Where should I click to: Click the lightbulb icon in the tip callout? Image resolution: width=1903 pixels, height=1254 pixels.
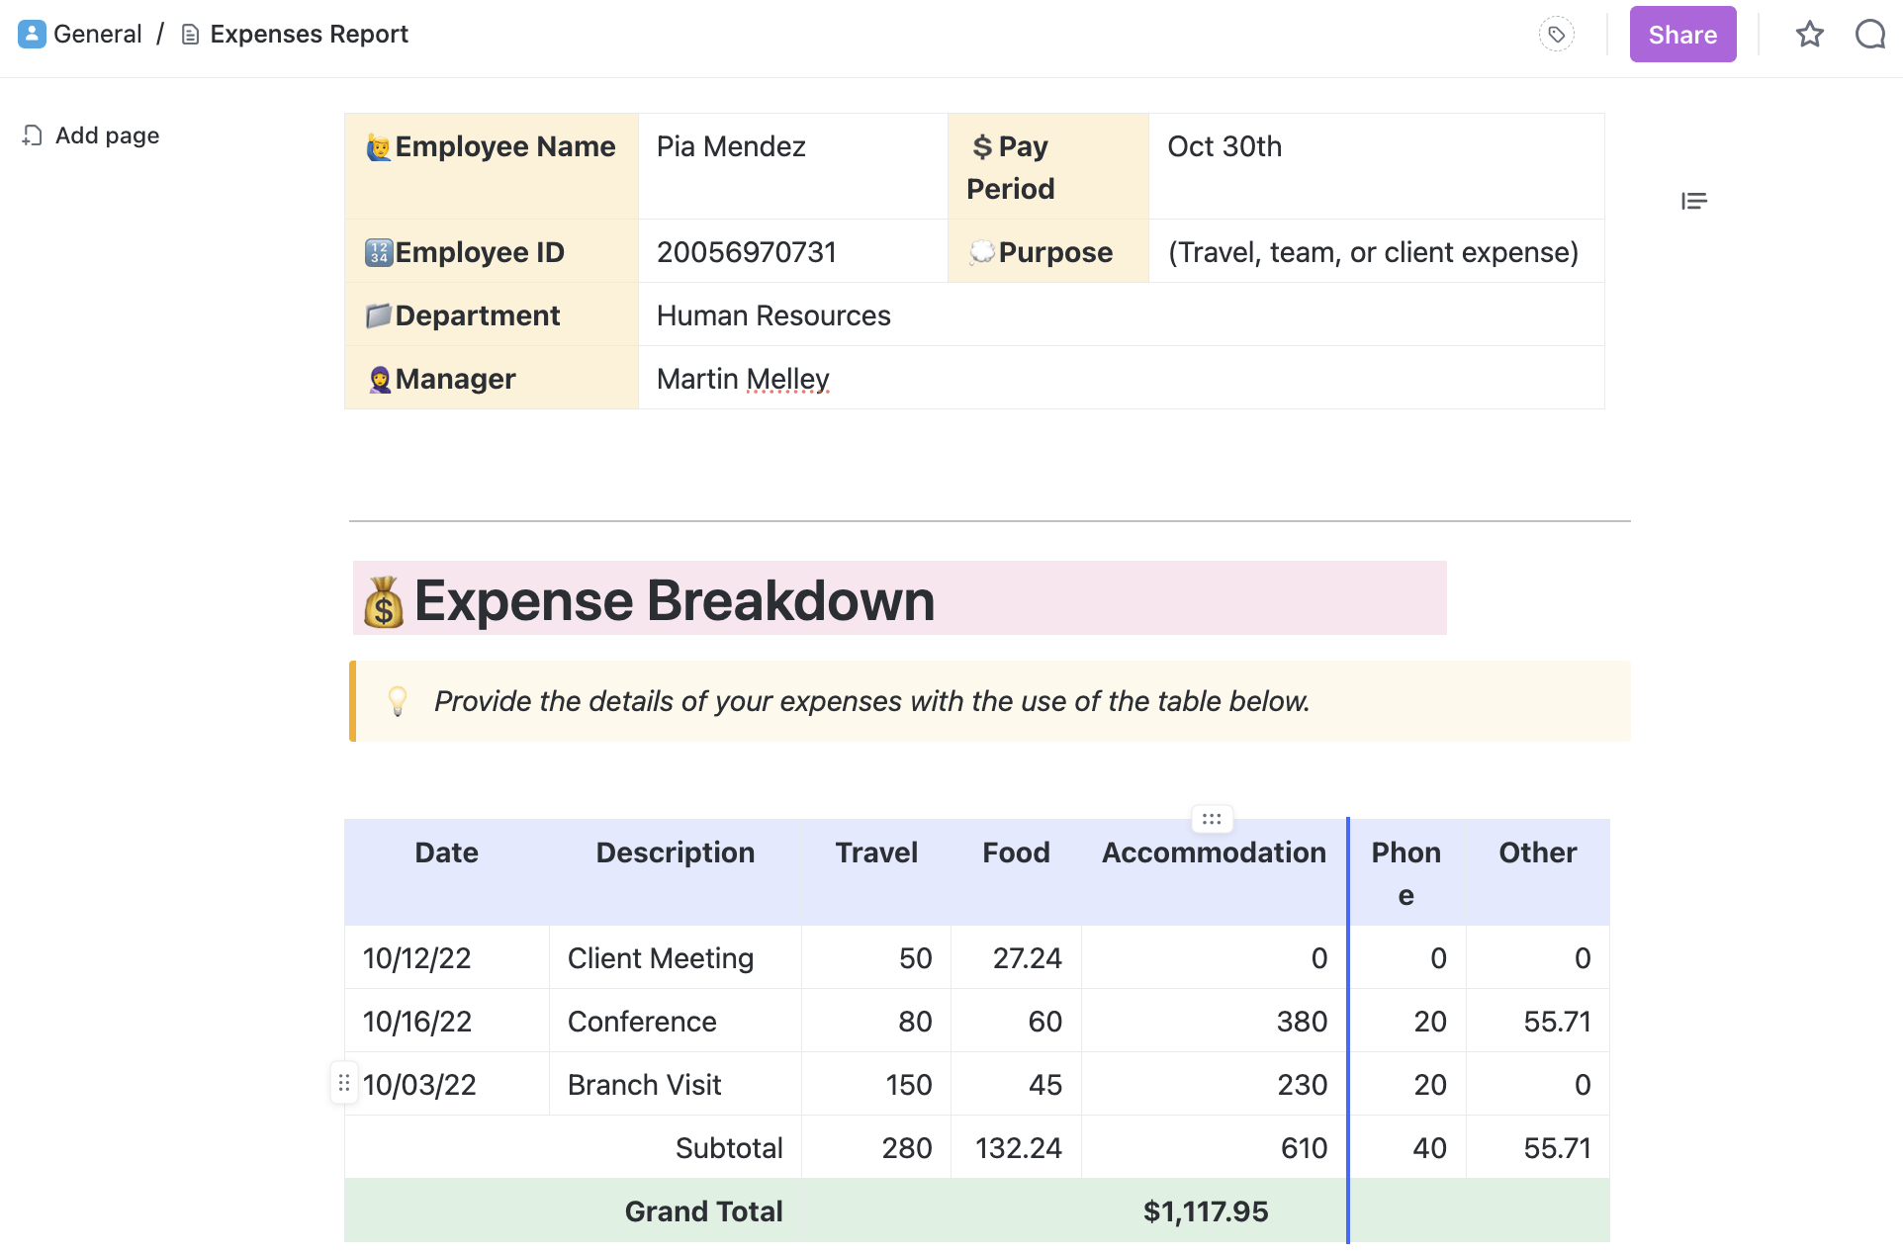[399, 701]
